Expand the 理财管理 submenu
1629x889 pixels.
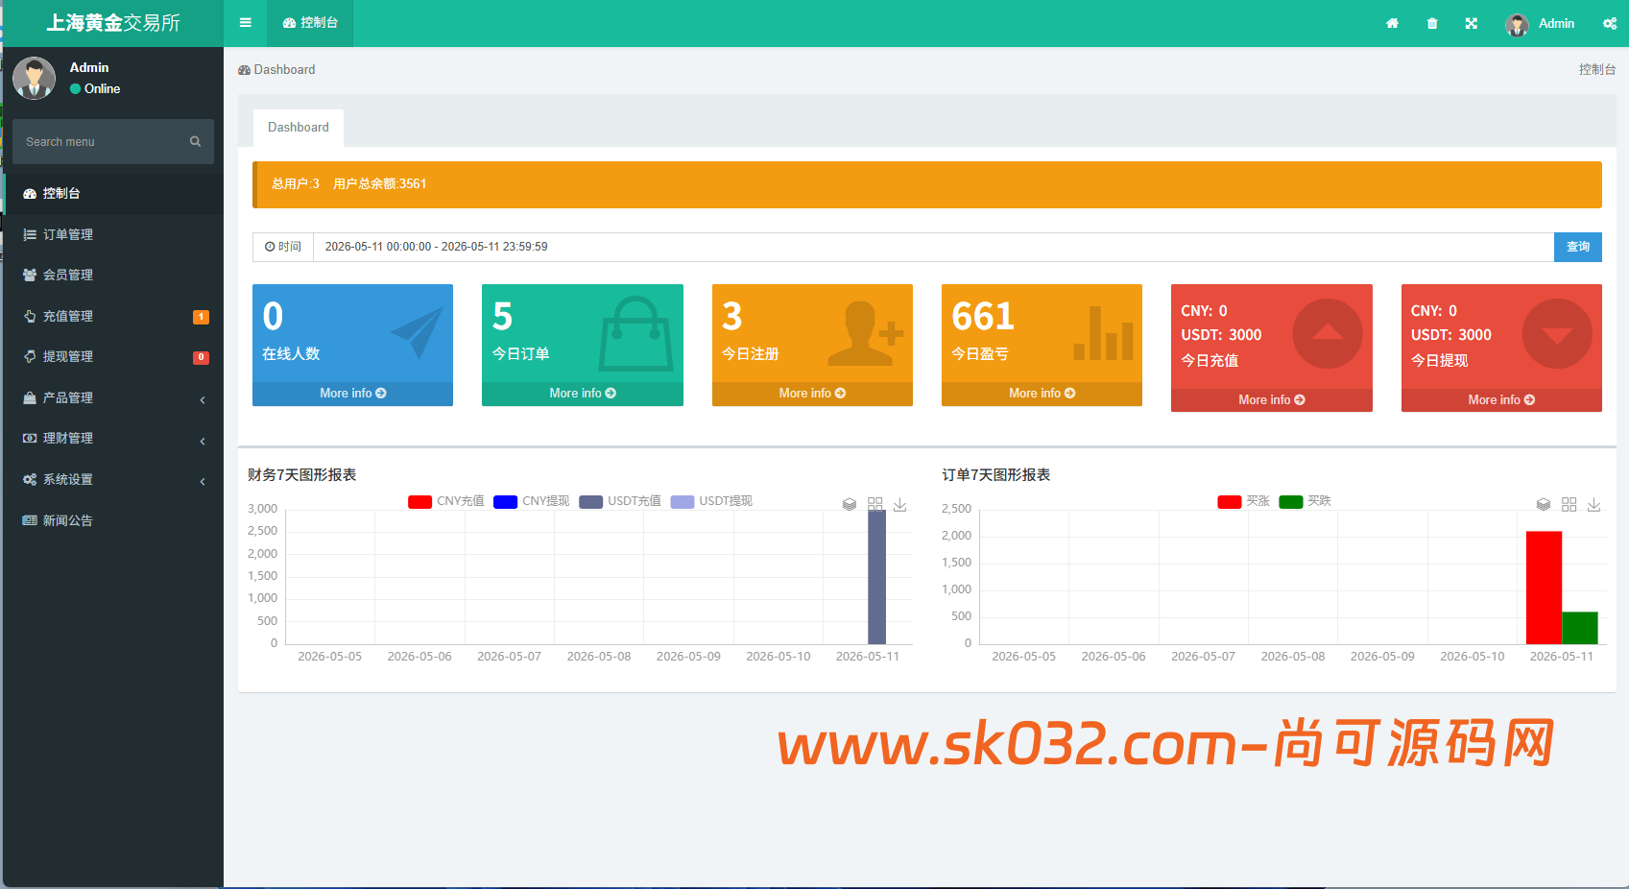pyautogui.click(x=113, y=438)
